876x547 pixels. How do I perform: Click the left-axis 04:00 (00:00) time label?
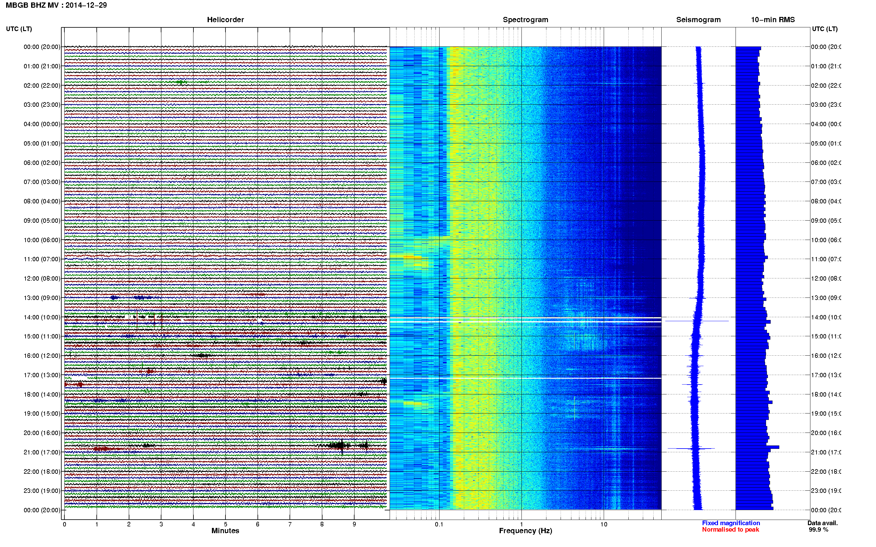coord(42,124)
